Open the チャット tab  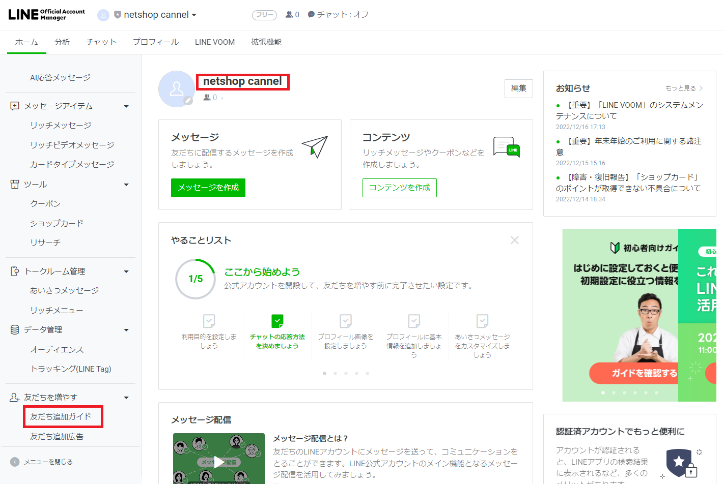[x=101, y=42]
